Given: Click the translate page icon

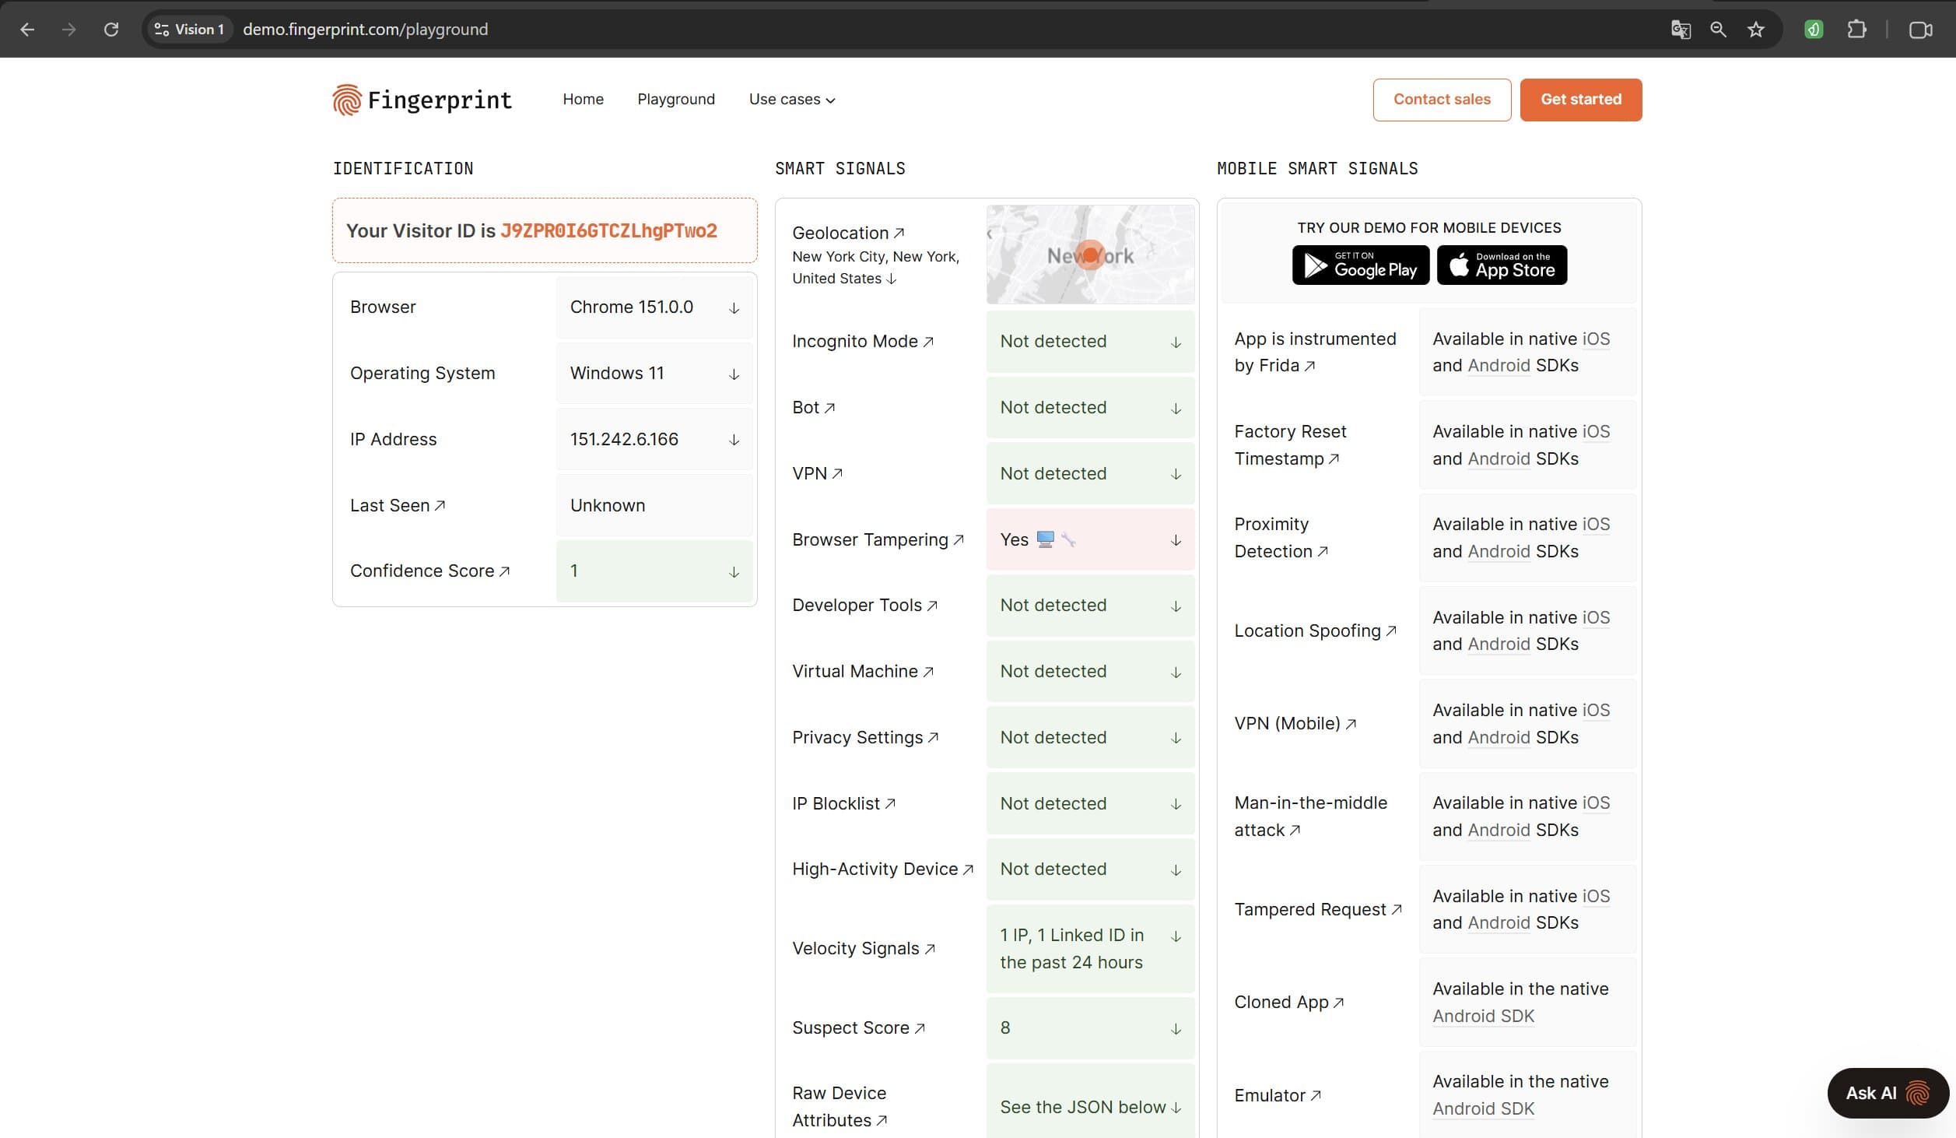Looking at the screenshot, I should point(1681,30).
